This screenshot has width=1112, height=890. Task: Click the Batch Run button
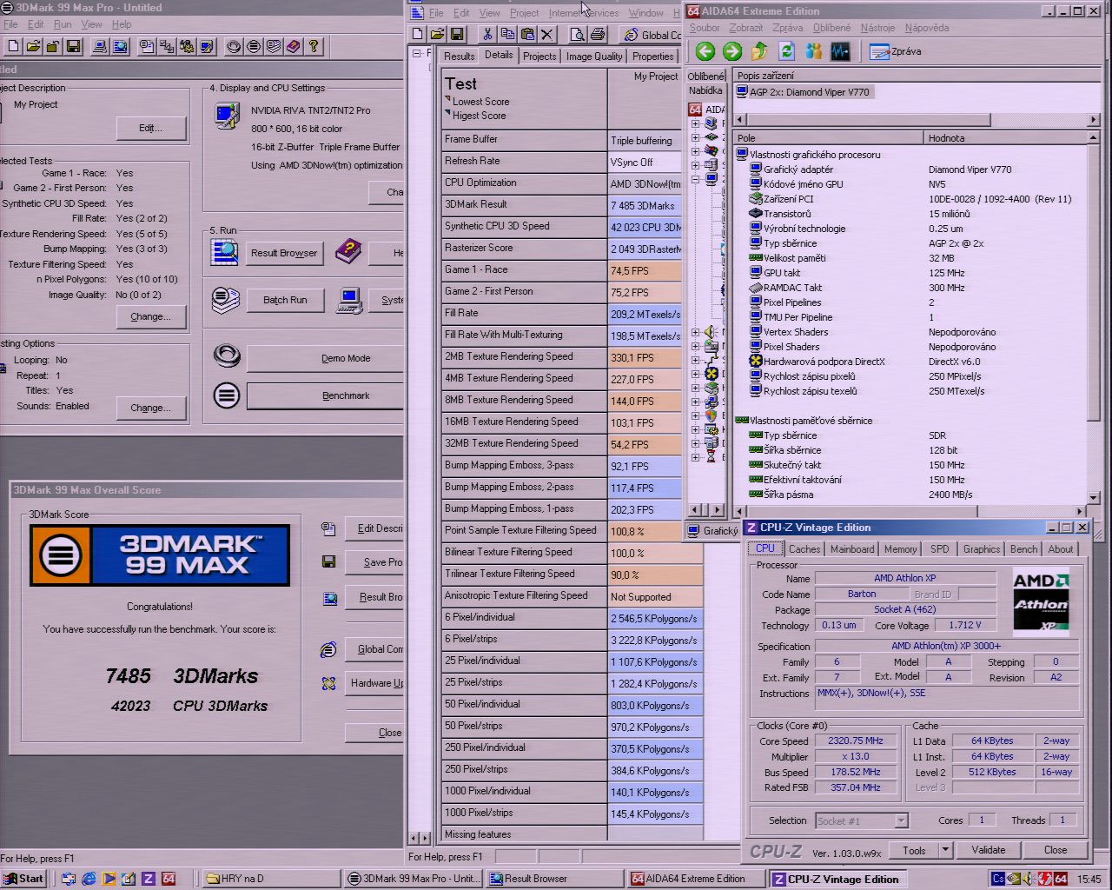(285, 300)
